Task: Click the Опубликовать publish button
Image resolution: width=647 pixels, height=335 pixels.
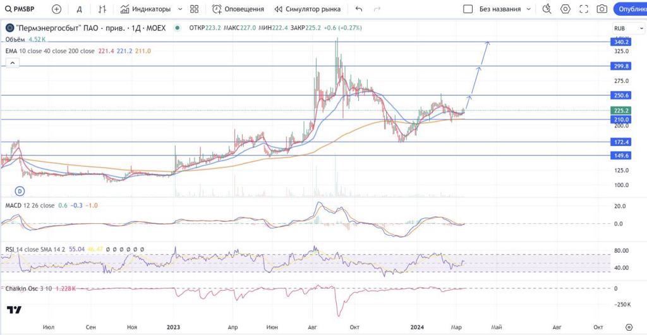Action: pos(631,9)
